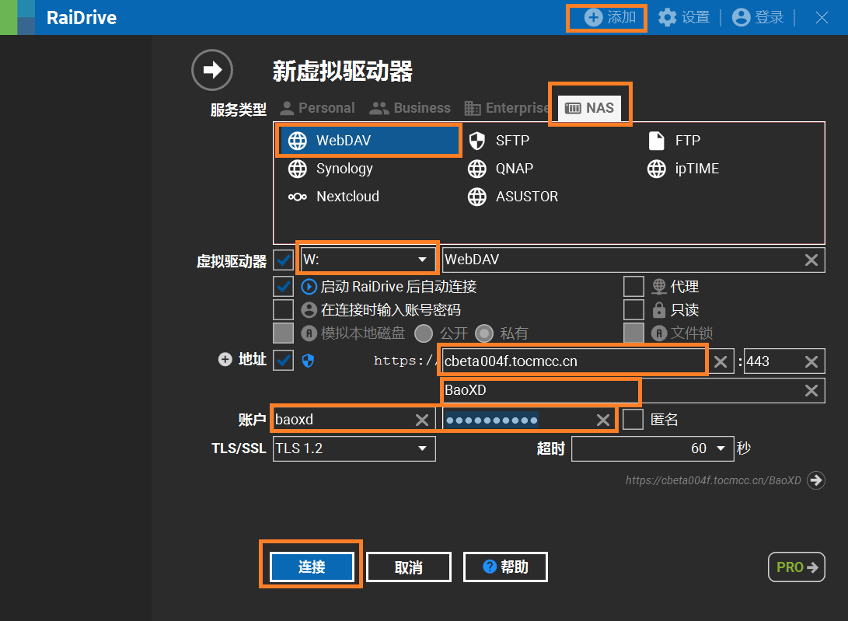
Task: Switch to the Personal service tab
Action: [x=317, y=108]
